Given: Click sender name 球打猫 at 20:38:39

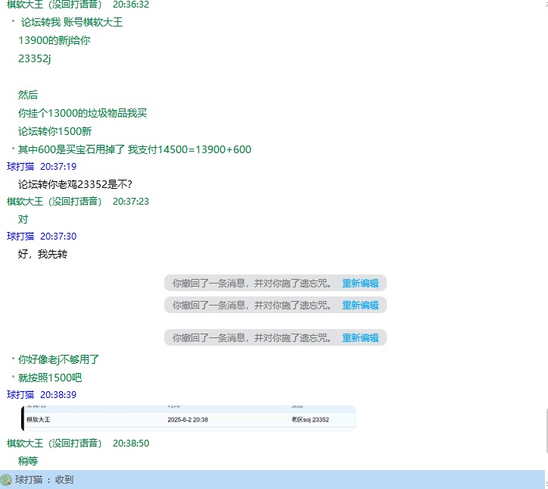Looking at the screenshot, I should [20, 394].
